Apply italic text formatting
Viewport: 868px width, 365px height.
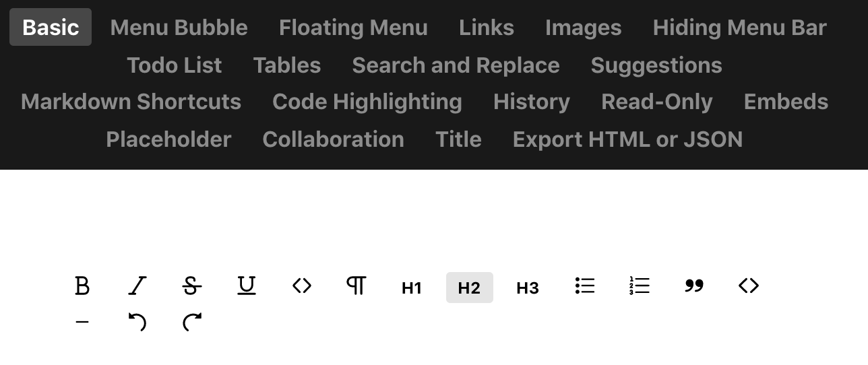click(137, 286)
